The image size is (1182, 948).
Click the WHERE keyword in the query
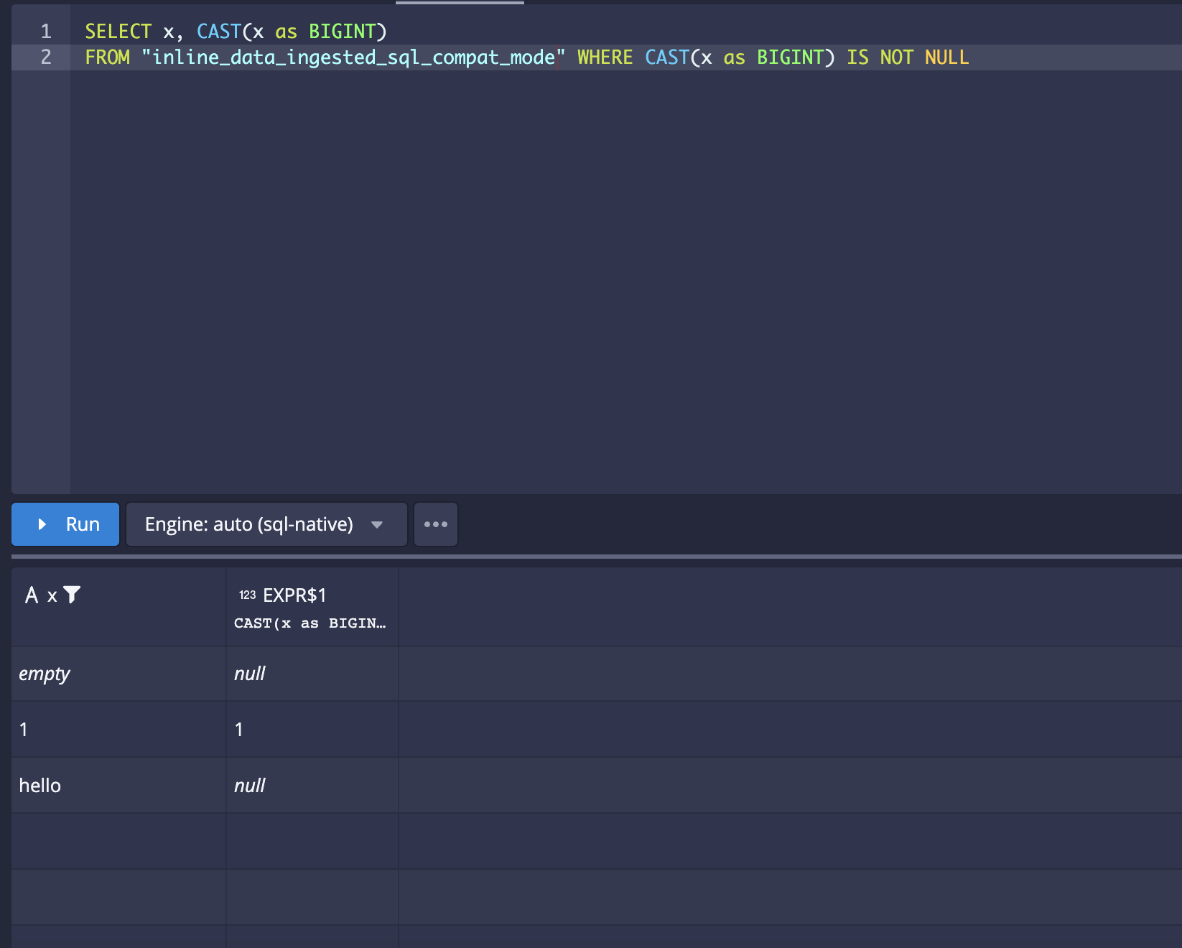(605, 57)
